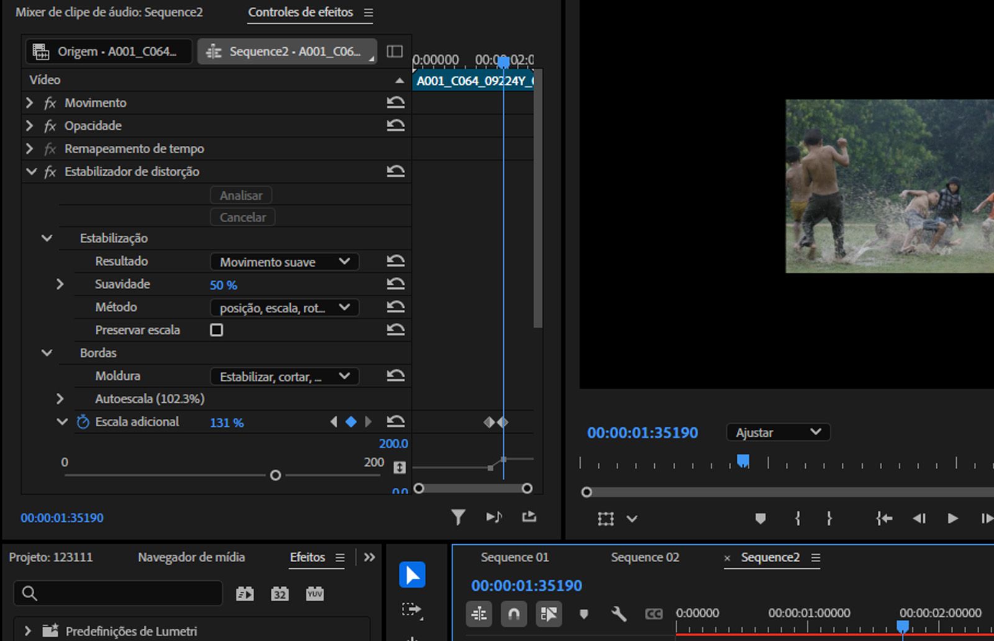Toggle Escala adicional stopwatch animation

pyautogui.click(x=83, y=422)
